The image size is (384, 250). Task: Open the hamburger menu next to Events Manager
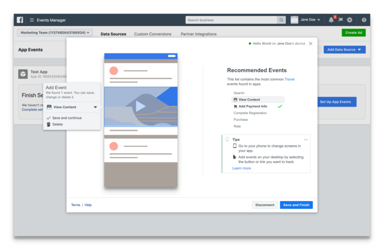pos(32,20)
